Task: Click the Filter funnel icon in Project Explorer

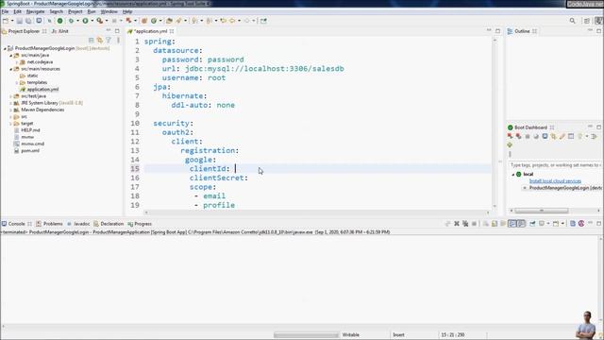Action: 109,40
